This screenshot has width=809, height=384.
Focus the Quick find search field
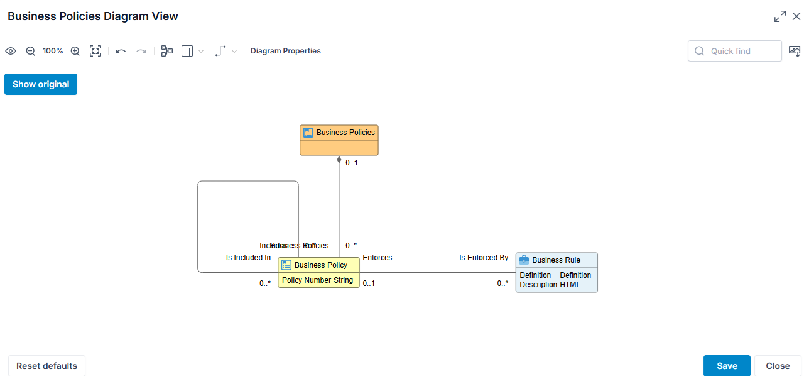tap(735, 51)
